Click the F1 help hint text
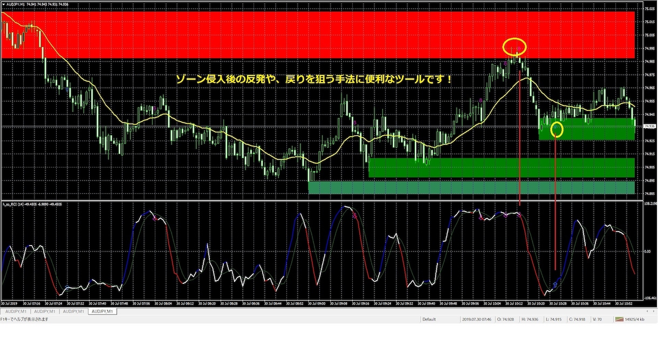Image resolution: width=658 pixels, height=356 pixels. (24, 319)
